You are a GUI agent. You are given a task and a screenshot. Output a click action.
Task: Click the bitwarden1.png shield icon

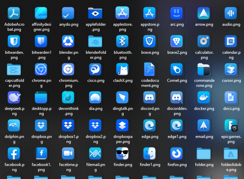tap(41, 41)
